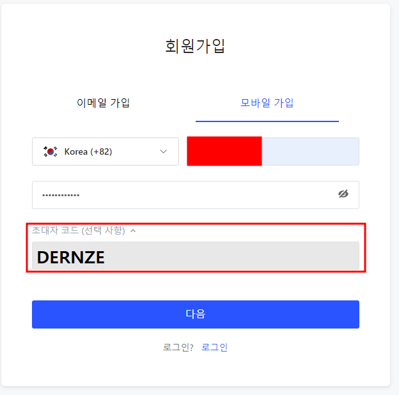The height and width of the screenshot is (395, 399).
Task: Click the DERNZE invite code text
Action: click(71, 257)
